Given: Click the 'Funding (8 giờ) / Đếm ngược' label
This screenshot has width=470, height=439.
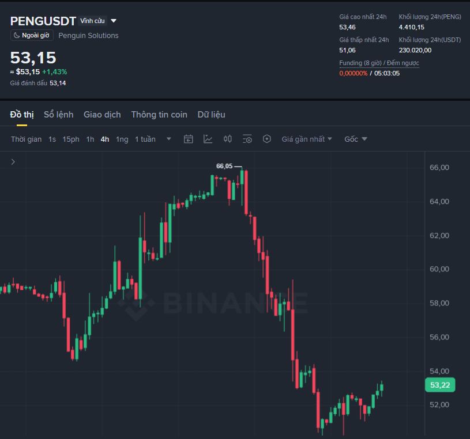Looking at the screenshot, I should 379,63.
